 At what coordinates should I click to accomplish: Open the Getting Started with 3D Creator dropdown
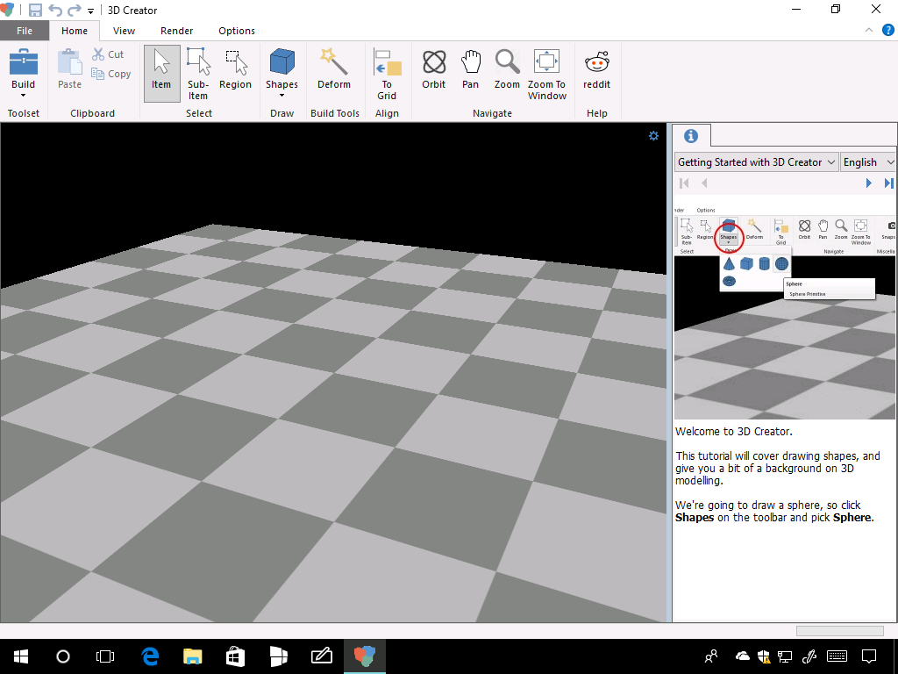pyautogui.click(x=757, y=162)
